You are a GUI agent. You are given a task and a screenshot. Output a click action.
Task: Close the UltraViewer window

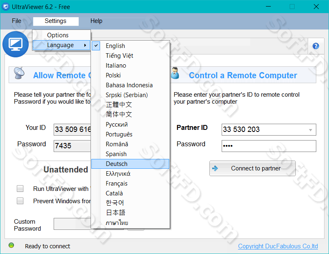tap(316, 7)
